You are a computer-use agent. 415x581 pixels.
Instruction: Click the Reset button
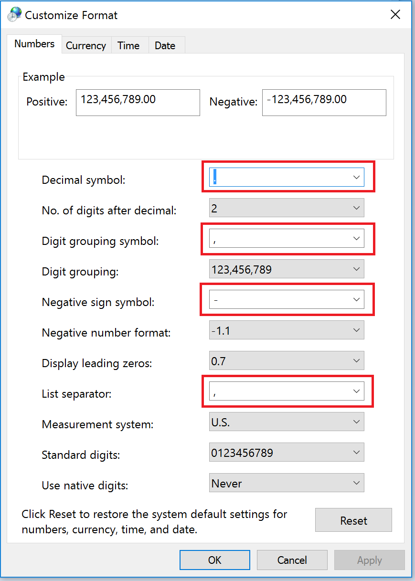(353, 520)
